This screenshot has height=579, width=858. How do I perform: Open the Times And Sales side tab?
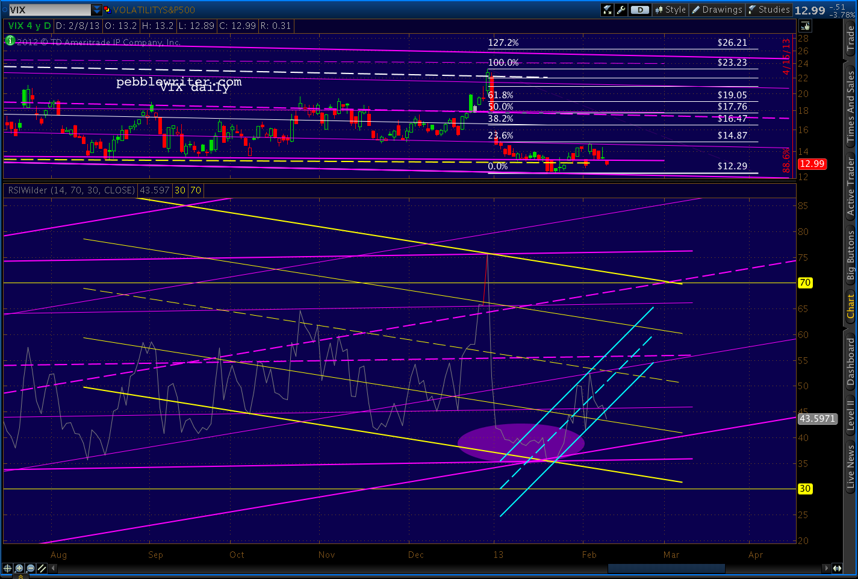coord(850,107)
